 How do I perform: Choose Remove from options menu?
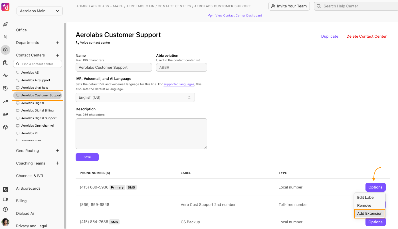(364, 205)
